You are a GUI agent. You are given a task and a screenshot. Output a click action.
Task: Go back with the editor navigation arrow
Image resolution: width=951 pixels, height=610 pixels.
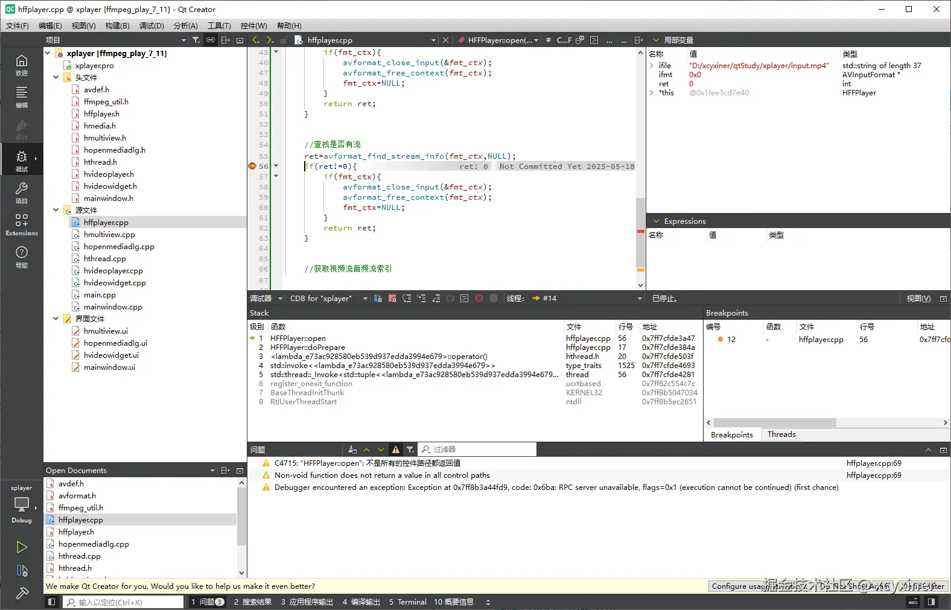tap(256, 40)
